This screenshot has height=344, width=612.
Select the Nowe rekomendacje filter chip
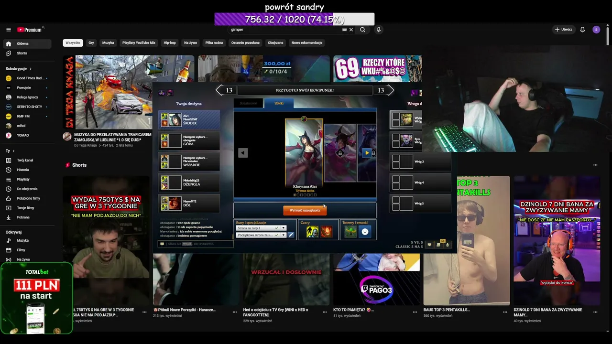(x=307, y=43)
